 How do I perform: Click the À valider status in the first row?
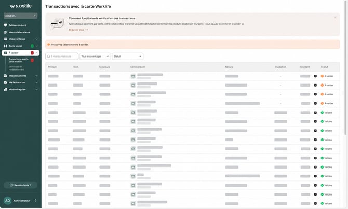point(327,76)
